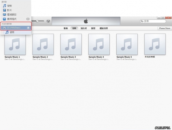Adjust the volume slider knob
The image size is (172, 130).
pyautogui.click(x=37, y=21)
